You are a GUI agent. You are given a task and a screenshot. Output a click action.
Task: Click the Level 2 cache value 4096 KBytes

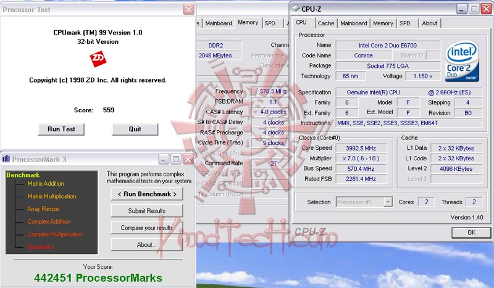click(456, 169)
